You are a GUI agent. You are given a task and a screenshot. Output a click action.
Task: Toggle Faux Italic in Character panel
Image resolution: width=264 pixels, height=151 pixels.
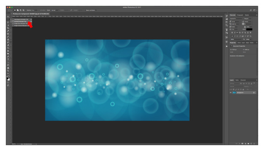click(235, 33)
